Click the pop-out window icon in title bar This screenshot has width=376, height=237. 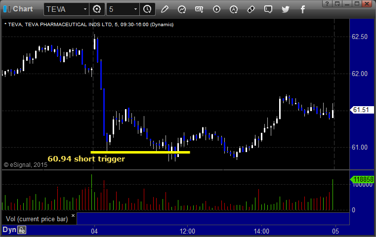tap(337, 3)
